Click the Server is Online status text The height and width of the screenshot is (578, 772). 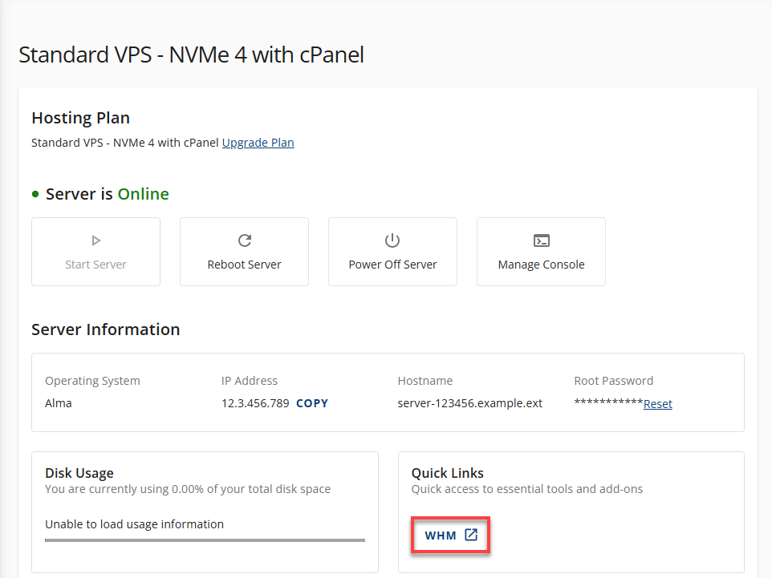(108, 194)
